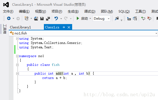The height and width of the screenshot is (100, 158).
Task: Close the Class1.cs tab
Action: [x=69, y=27]
